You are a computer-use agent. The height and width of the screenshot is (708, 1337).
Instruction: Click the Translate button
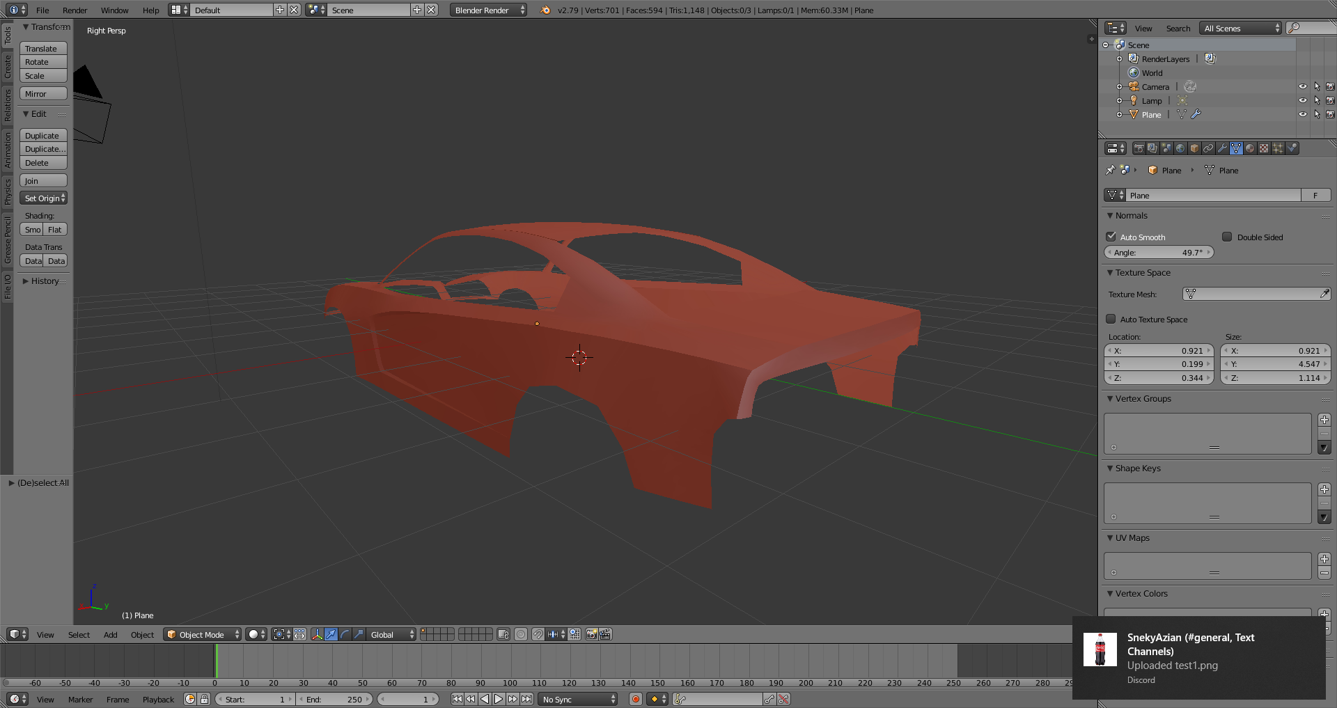click(x=43, y=48)
